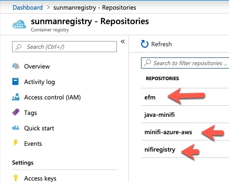Click the purple Tags icon

pos(16,112)
